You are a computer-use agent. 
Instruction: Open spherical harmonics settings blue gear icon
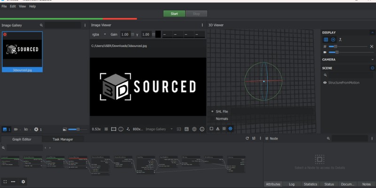click(x=230, y=129)
